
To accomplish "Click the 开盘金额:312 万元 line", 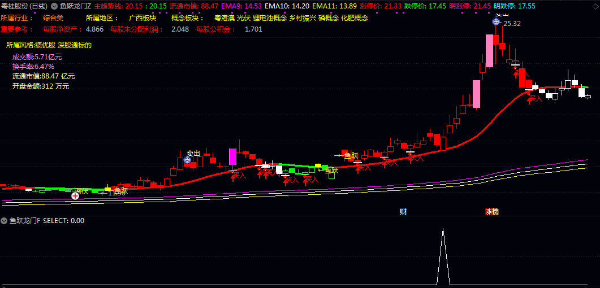I will 41,86.
